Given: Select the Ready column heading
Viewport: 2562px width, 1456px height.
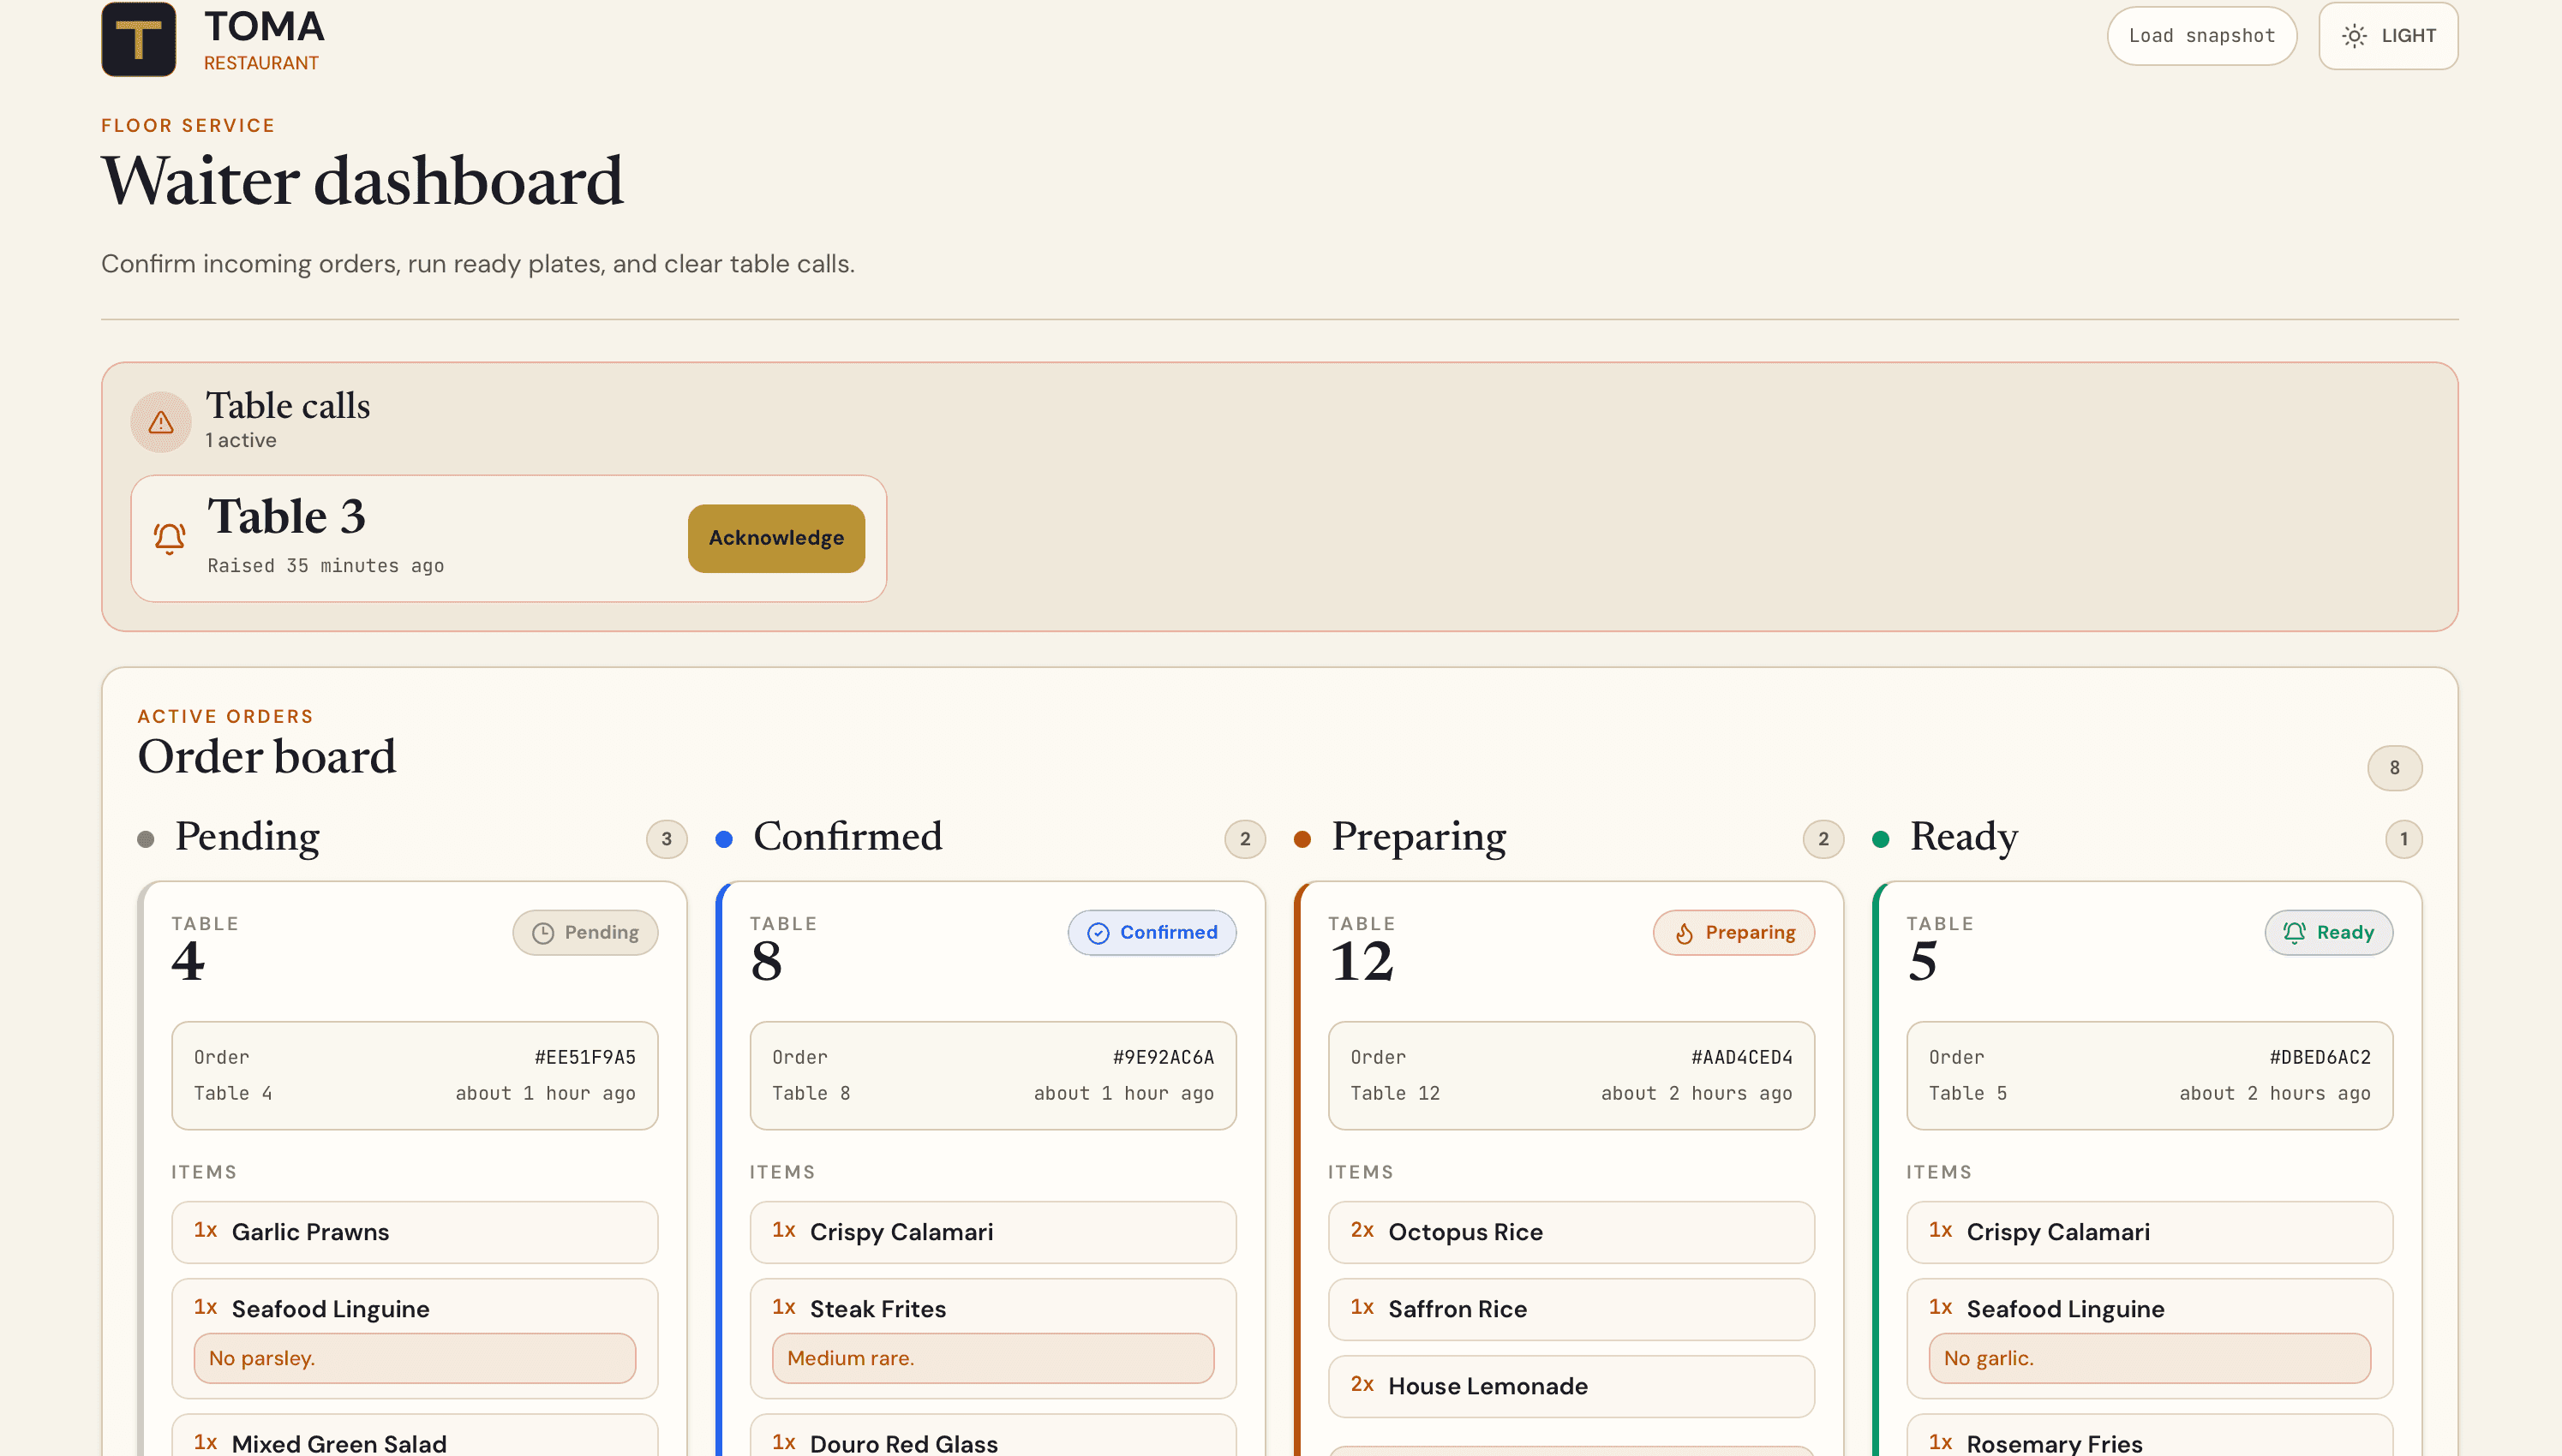Looking at the screenshot, I should [1964, 836].
